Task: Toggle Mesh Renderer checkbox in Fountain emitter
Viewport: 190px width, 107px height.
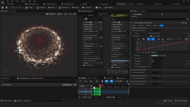Action: [x=102, y=65]
